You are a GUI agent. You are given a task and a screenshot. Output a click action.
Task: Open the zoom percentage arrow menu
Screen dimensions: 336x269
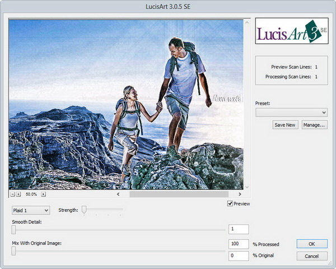[43, 194]
